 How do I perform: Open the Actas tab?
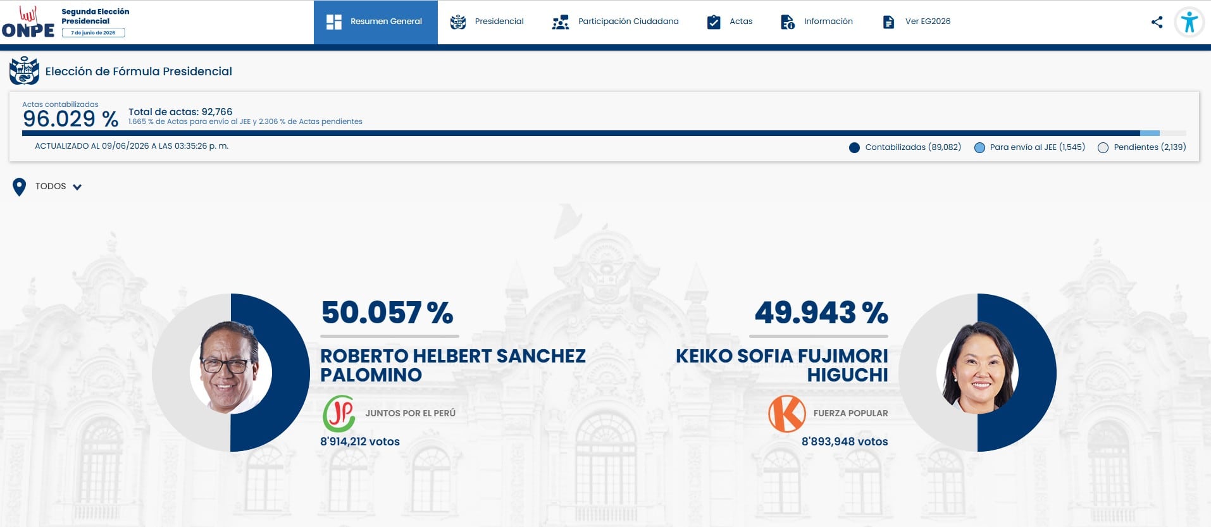[x=730, y=22]
